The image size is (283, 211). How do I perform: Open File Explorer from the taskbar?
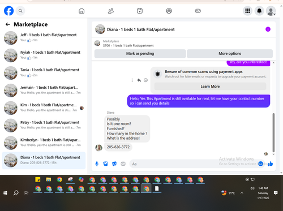click(49, 179)
